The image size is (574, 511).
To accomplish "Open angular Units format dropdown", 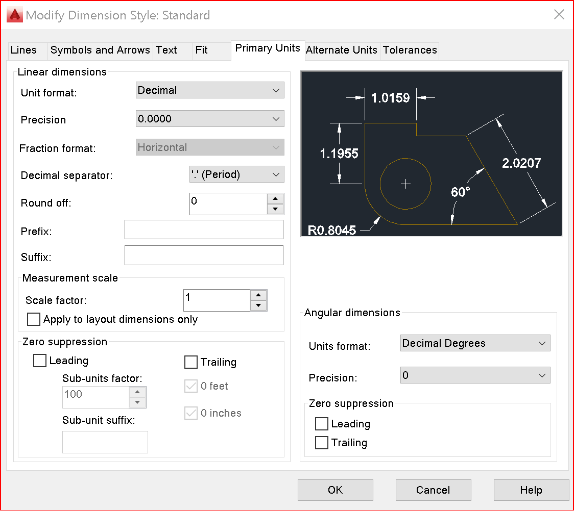I will pyautogui.click(x=475, y=343).
